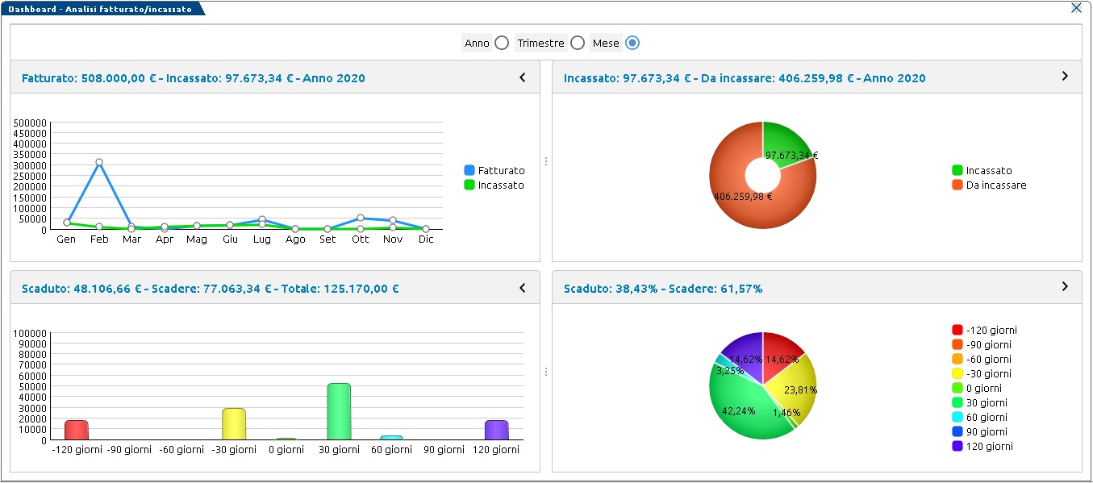Toggle Incassato green legend in line chart
Screen dimensions: 1093x483
tap(469, 185)
